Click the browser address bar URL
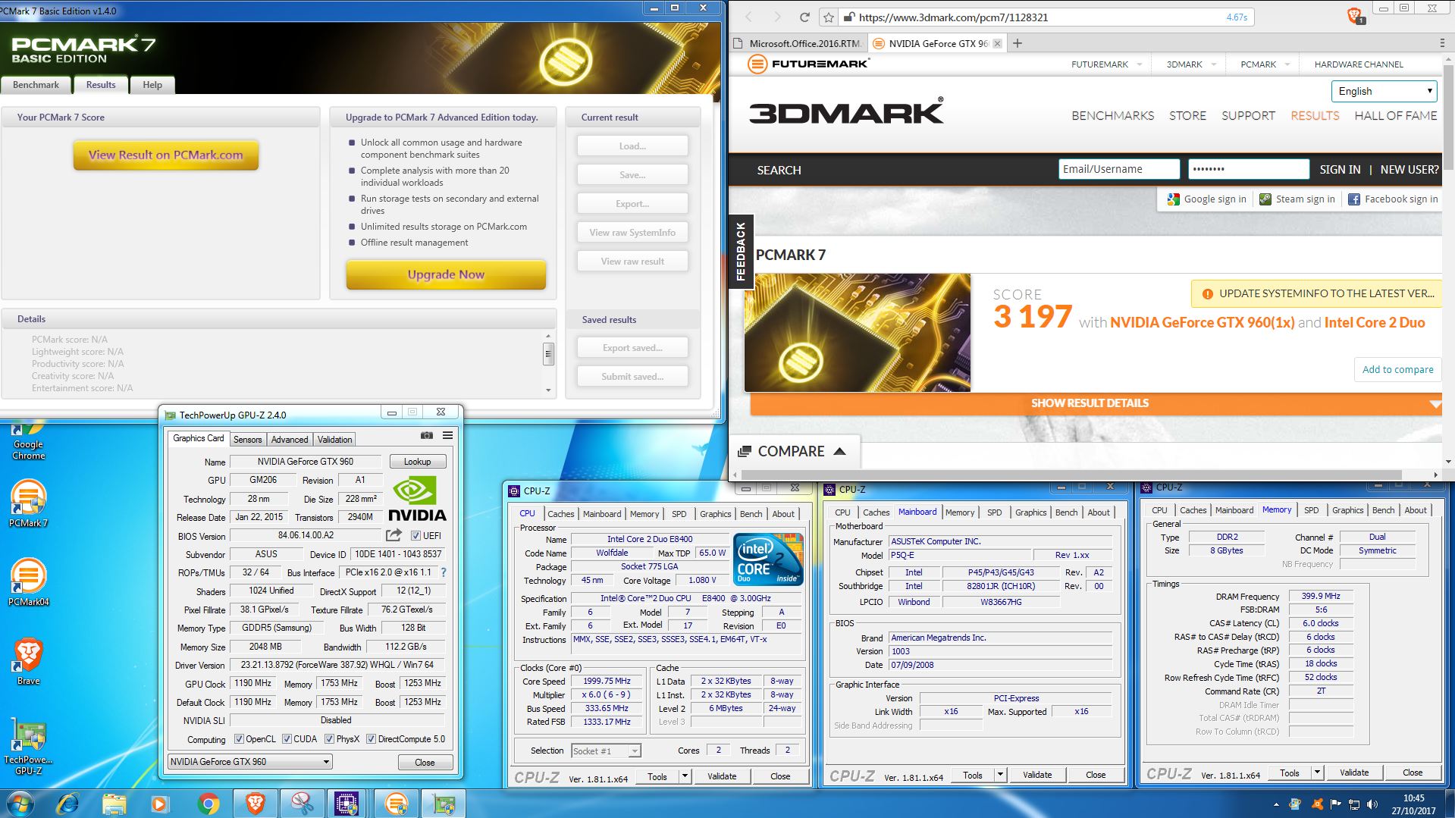This screenshot has width=1455, height=818. [953, 17]
